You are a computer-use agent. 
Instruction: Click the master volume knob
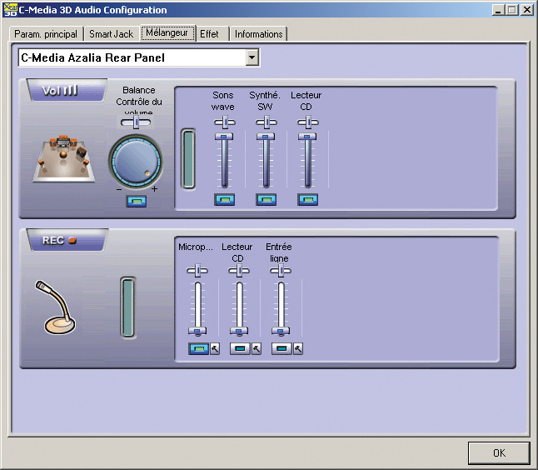click(x=136, y=162)
